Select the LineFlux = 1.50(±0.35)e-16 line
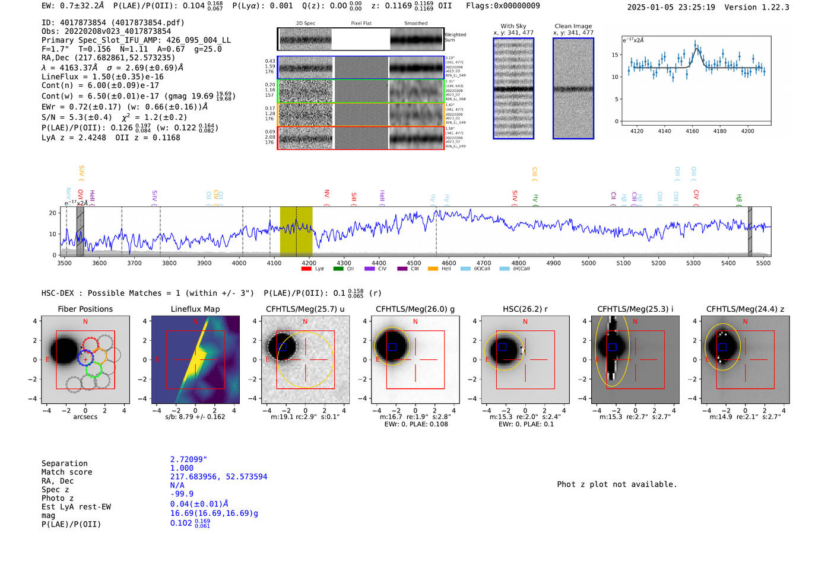Viewport: 831px width, 565px height. tap(103, 76)
